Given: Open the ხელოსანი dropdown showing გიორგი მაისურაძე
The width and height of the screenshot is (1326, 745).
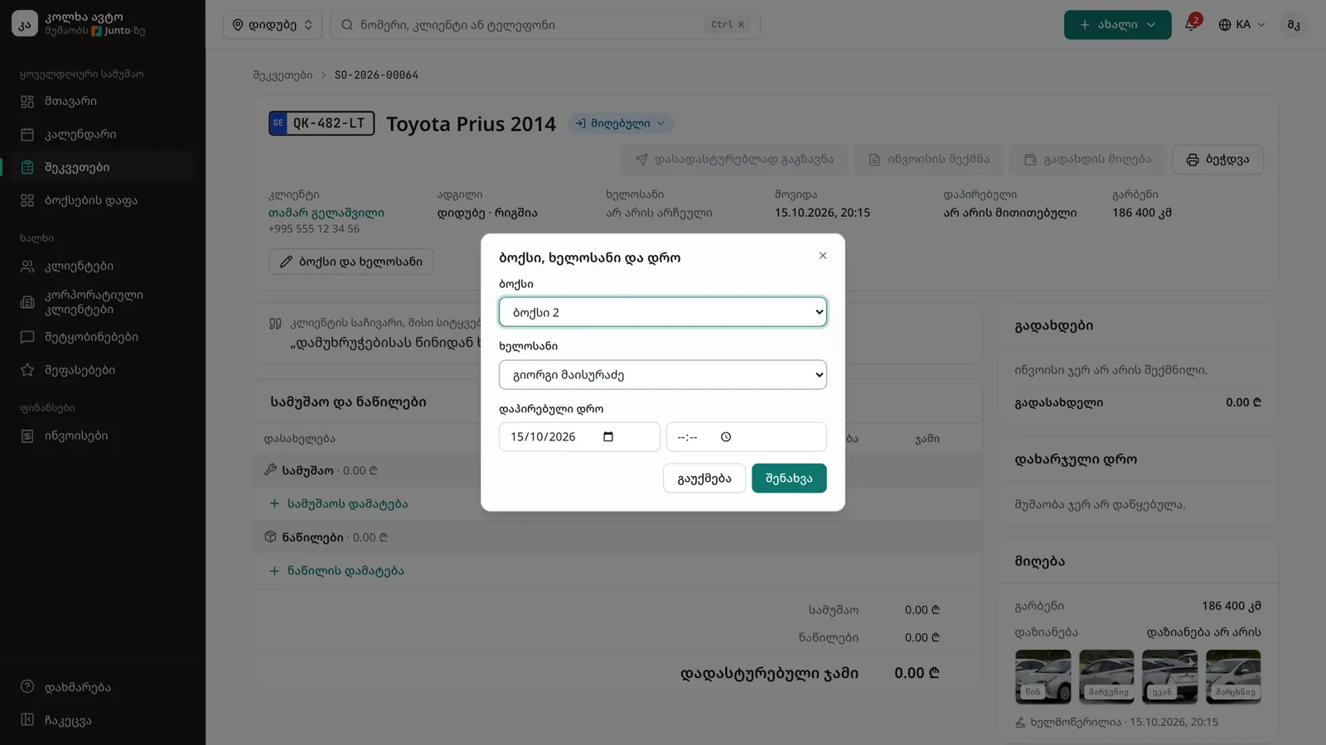Looking at the screenshot, I should (x=662, y=375).
